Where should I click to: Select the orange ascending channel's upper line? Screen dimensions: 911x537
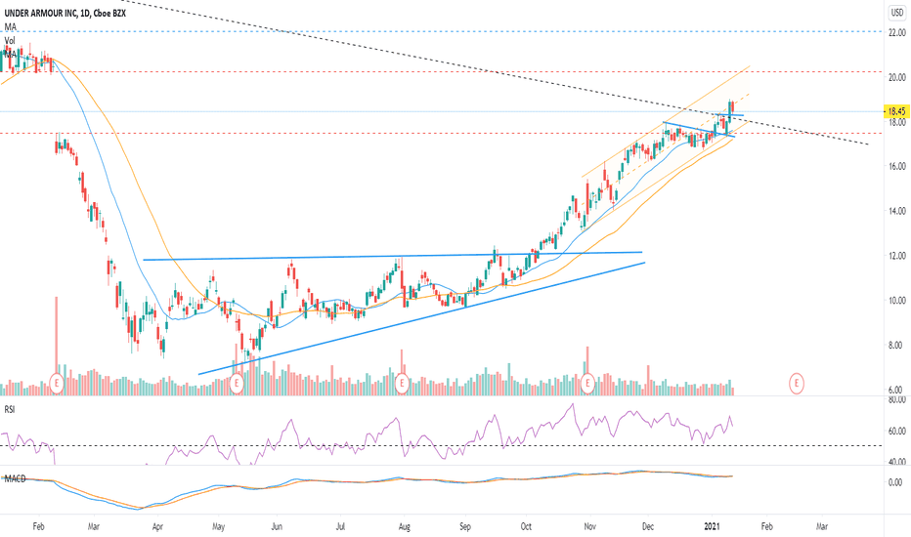[x=666, y=121]
